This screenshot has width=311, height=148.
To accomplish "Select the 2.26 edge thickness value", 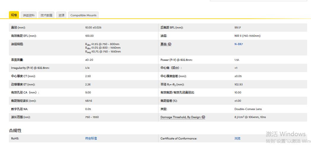I will [88, 85].
